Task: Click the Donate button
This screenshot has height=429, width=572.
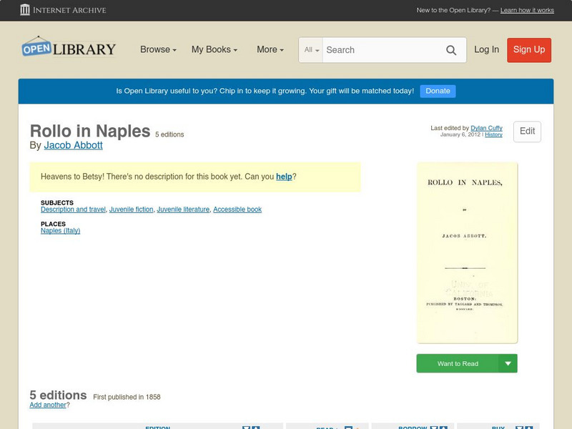Action: tap(438, 92)
